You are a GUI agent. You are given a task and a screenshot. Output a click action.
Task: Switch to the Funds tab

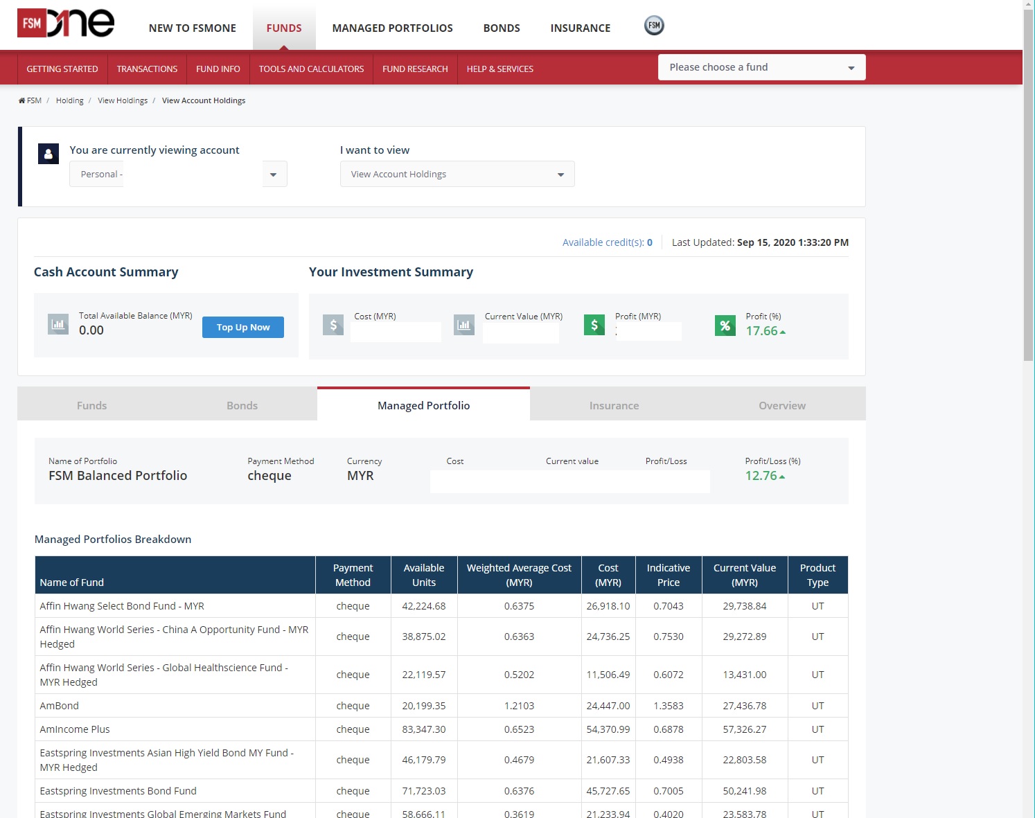[92, 405]
